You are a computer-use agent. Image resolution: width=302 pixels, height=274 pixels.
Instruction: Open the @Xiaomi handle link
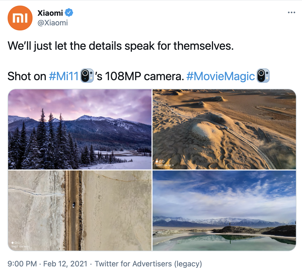(53, 23)
